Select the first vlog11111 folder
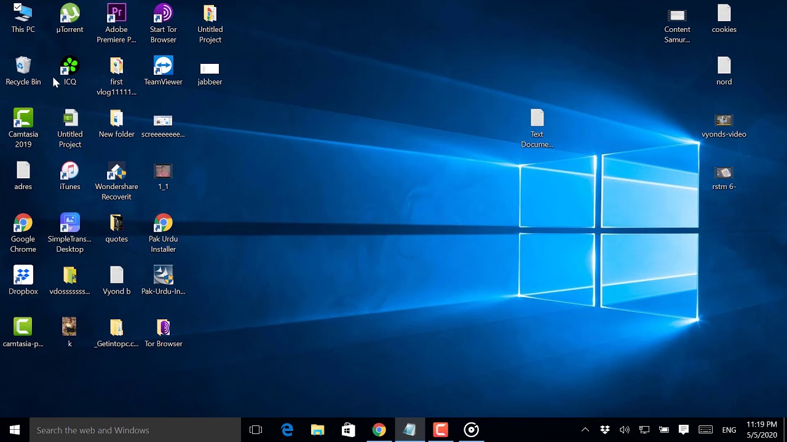The height and width of the screenshot is (442, 787). [116, 76]
